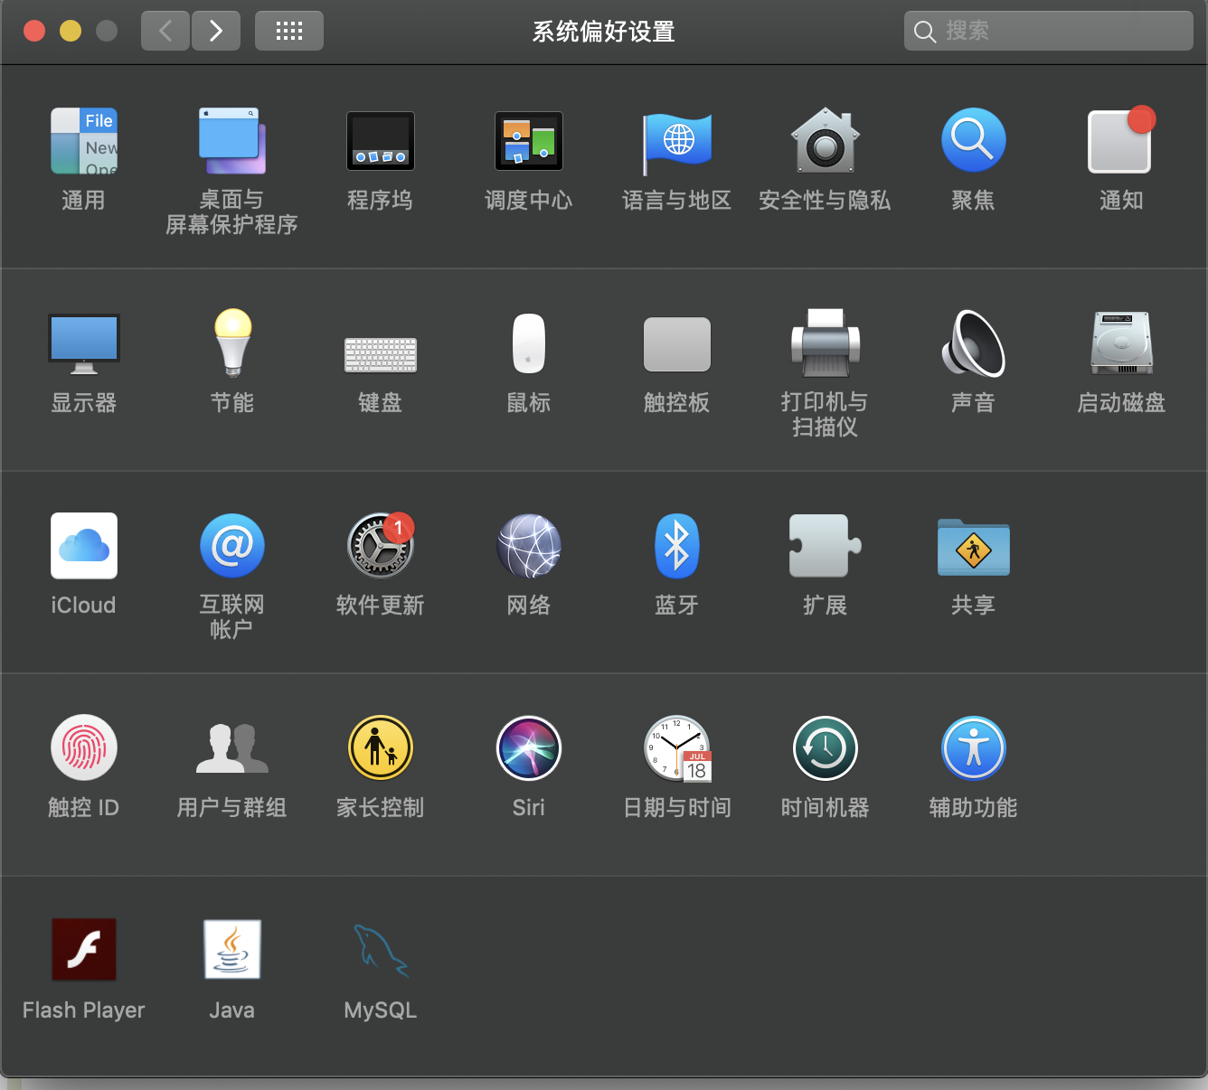The width and height of the screenshot is (1208, 1090).
Task: Open the Flash Player preference pane
Action: pyautogui.click(x=83, y=949)
